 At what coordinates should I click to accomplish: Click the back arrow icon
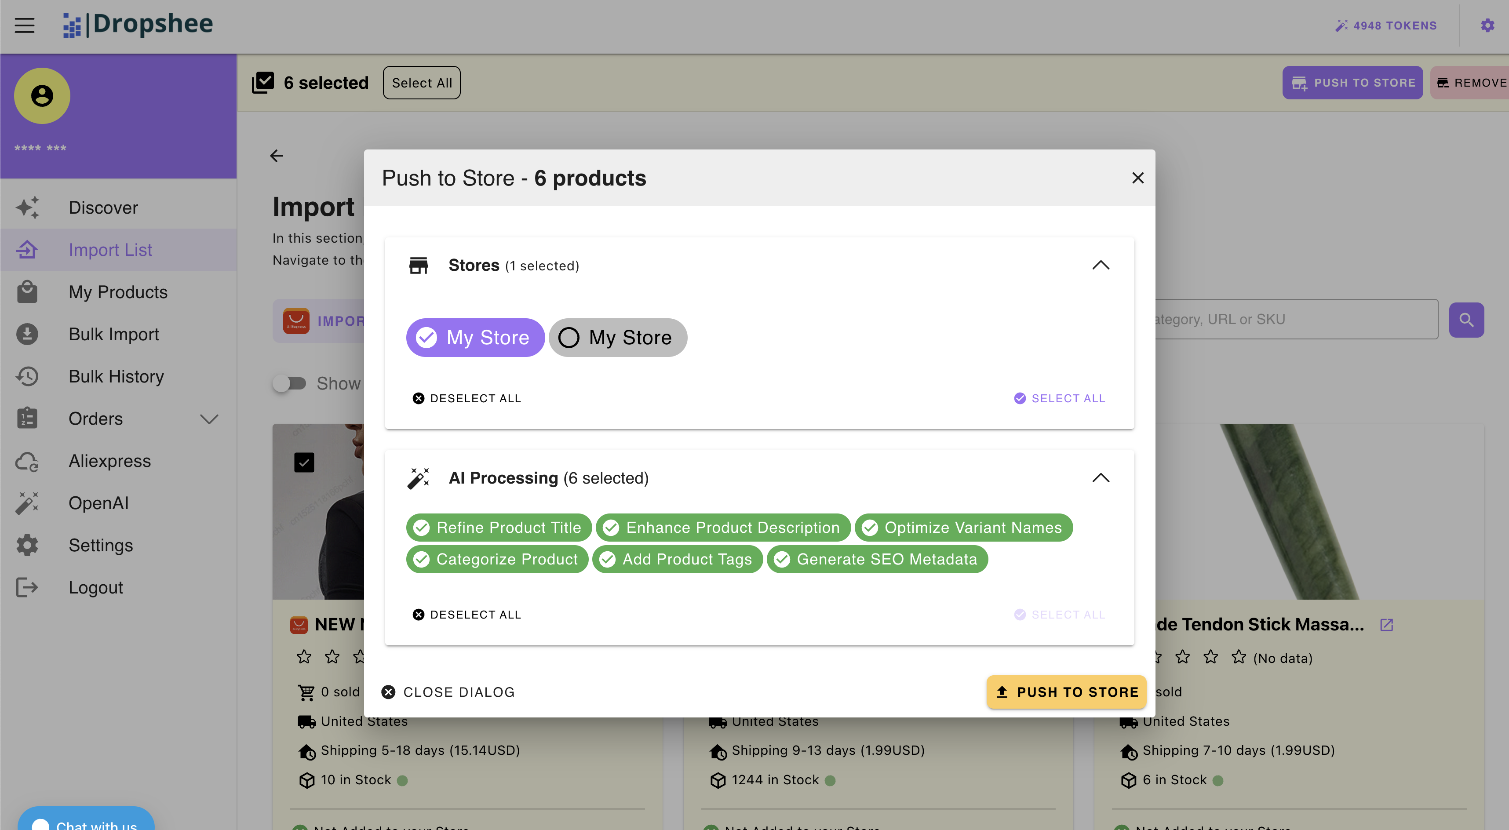pos(277,156)
